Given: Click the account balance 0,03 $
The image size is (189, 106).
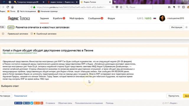Looking at the screenshot, I should [148, 18].
